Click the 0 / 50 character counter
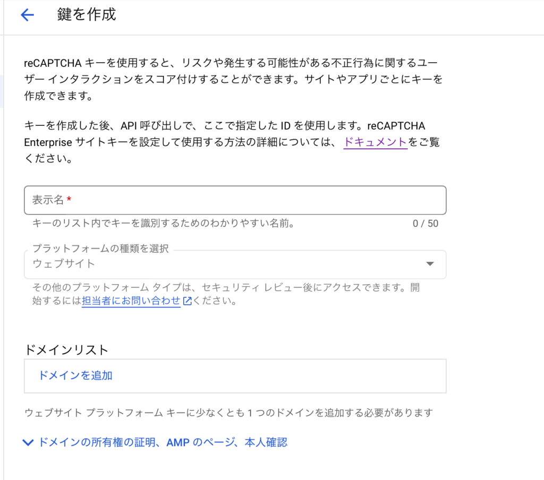Image resolution: width=544 pixels, height=480 pixels. [425, 224]
